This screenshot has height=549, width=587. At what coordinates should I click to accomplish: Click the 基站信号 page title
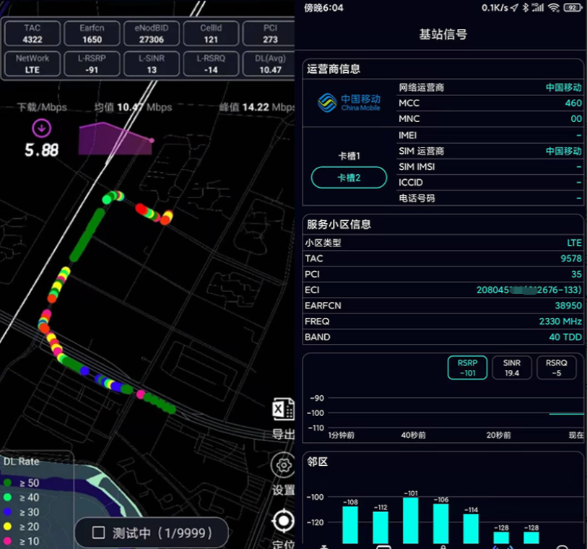tap(443, 34)
